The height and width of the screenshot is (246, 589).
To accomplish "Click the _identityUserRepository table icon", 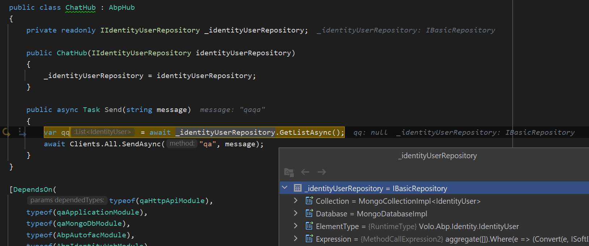I will coord(298,188).
